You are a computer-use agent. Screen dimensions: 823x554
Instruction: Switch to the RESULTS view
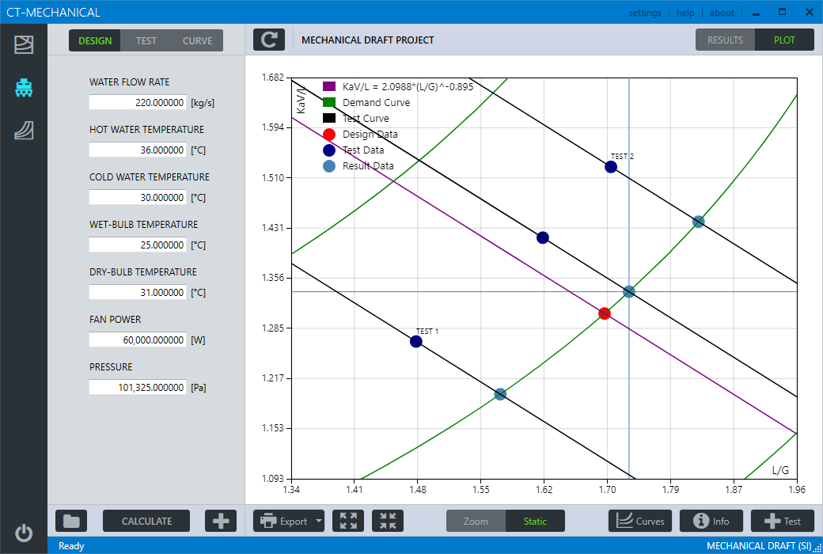(x=726, y=40)
